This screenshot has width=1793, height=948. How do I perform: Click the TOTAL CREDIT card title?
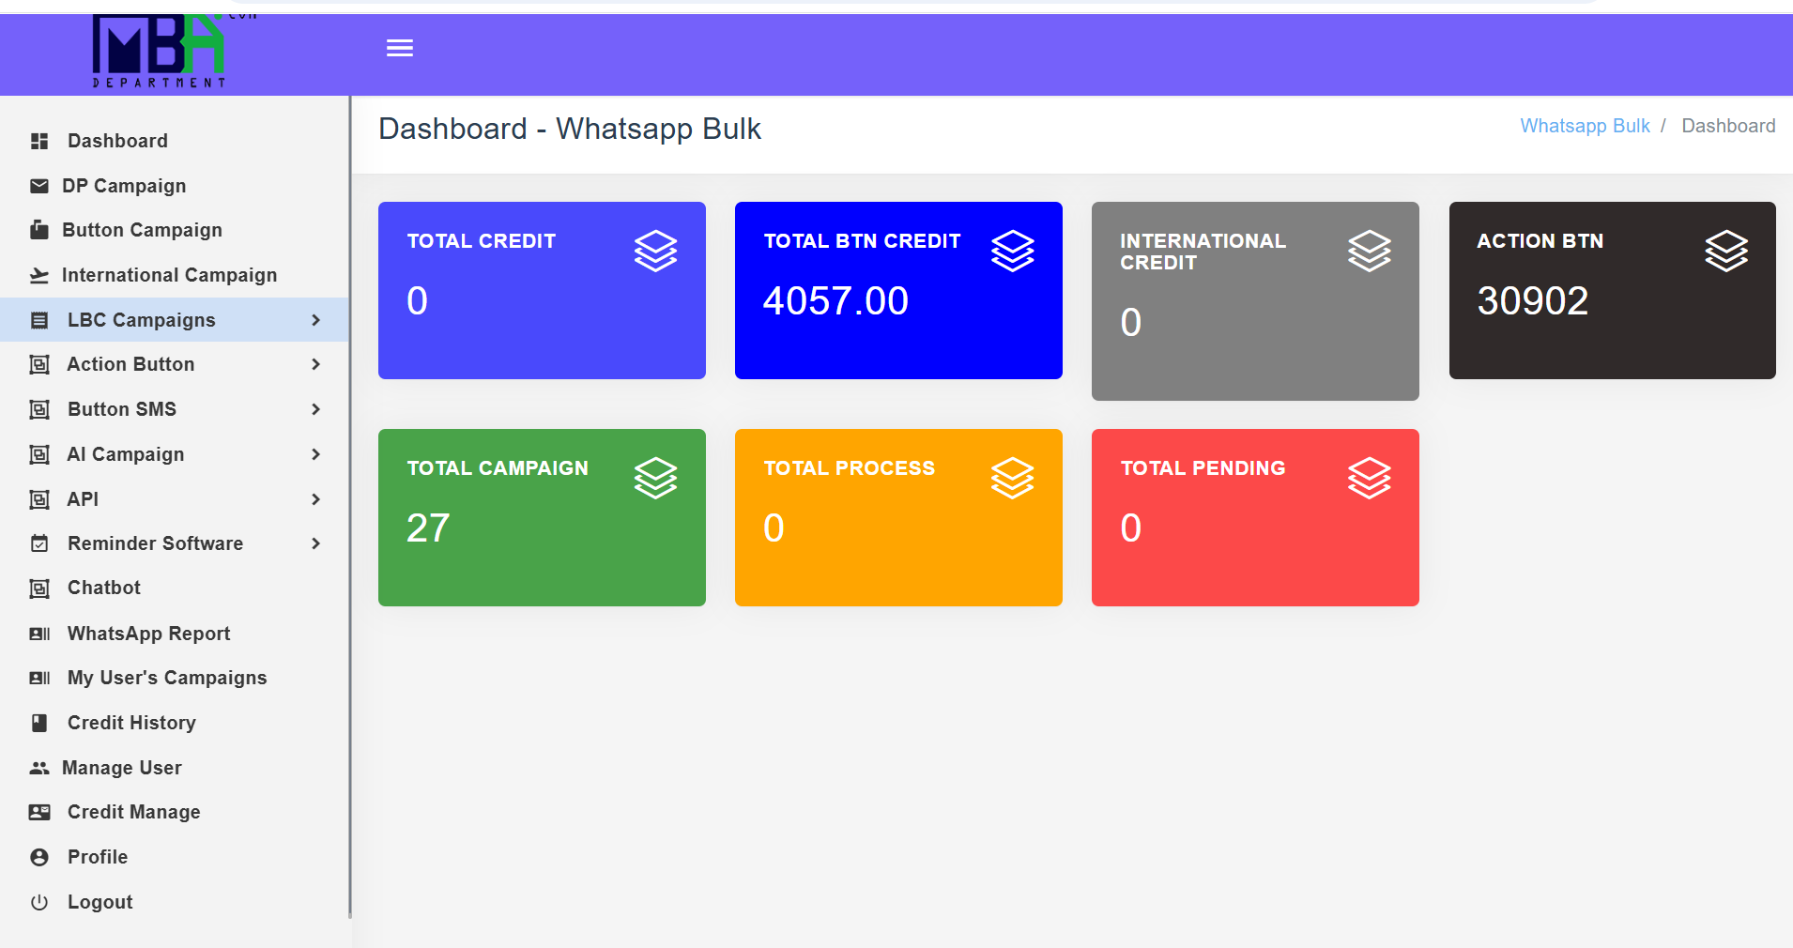482,241
